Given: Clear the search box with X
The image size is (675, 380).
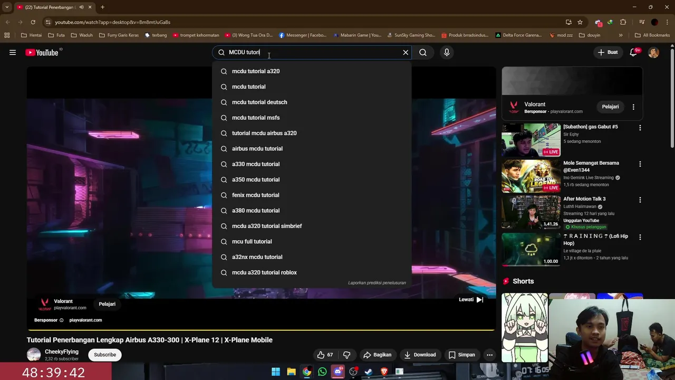Looking at the screenshot, I should [406, 52].
